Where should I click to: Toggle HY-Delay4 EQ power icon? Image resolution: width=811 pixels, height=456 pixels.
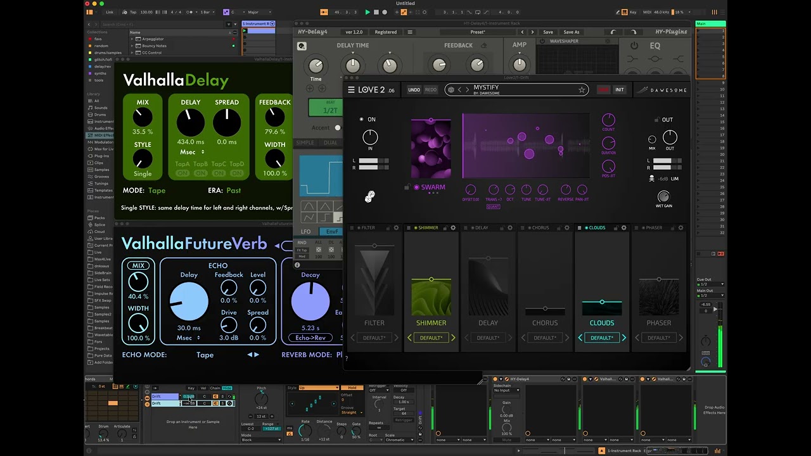coord(634,46)
